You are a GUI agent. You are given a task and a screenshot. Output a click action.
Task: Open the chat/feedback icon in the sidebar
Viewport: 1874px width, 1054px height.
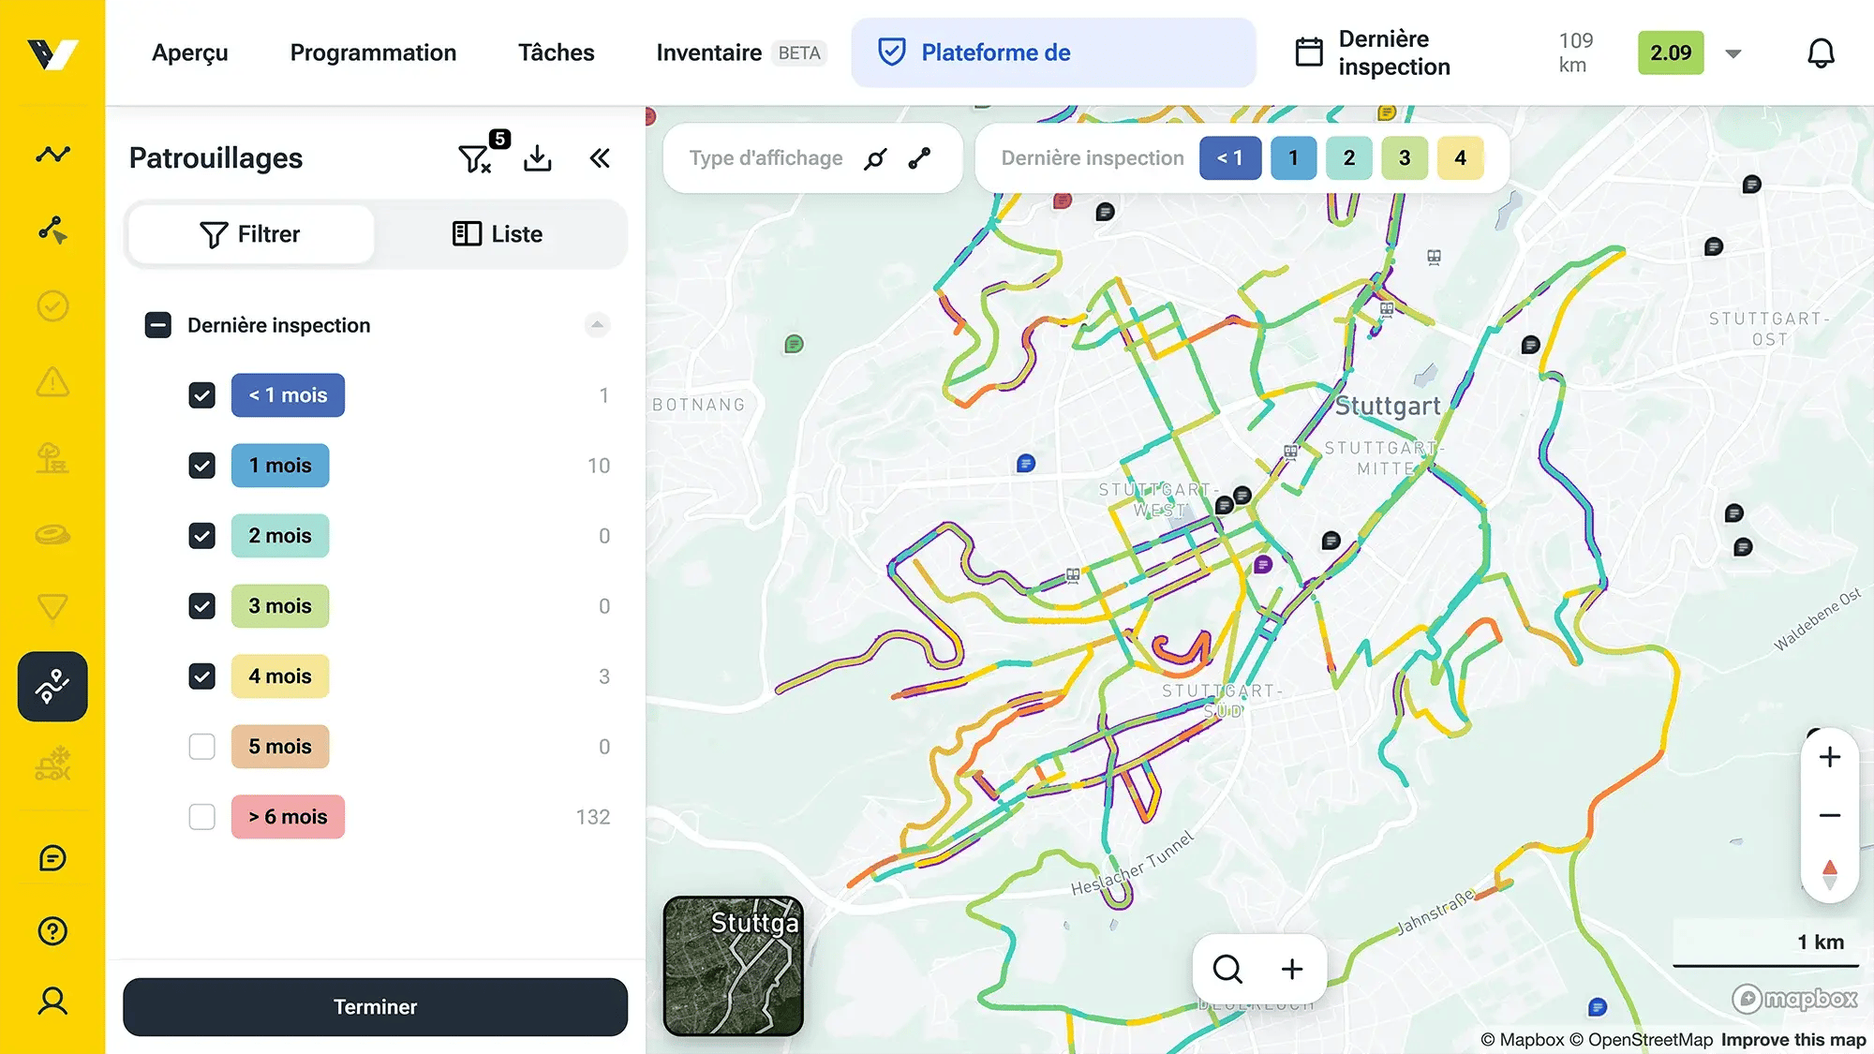click(52, 858)
